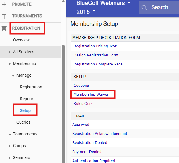This screenshot has width=179, height=163.
Task: Open the PROMOTE sidebar section
Action: click(x=22, y=4)
